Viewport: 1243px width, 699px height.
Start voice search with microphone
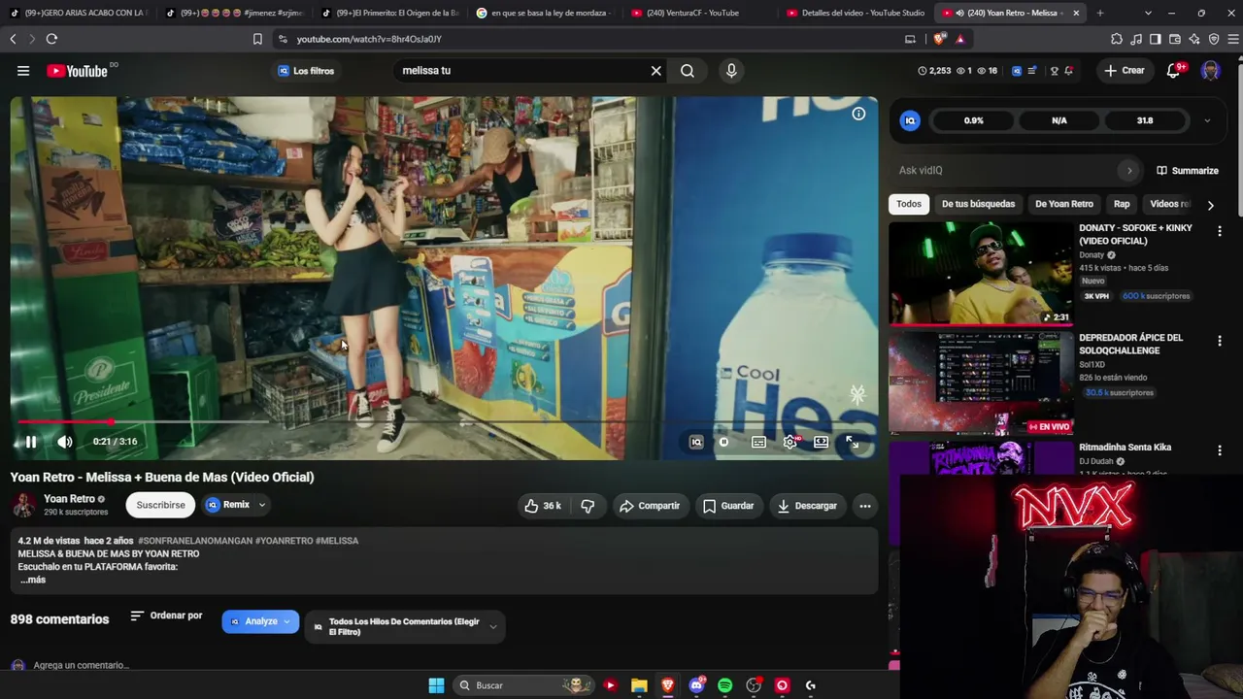[x=731, y=71]
